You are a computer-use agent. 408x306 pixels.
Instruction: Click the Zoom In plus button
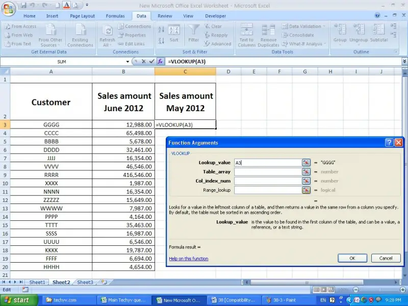pos(402,290)
